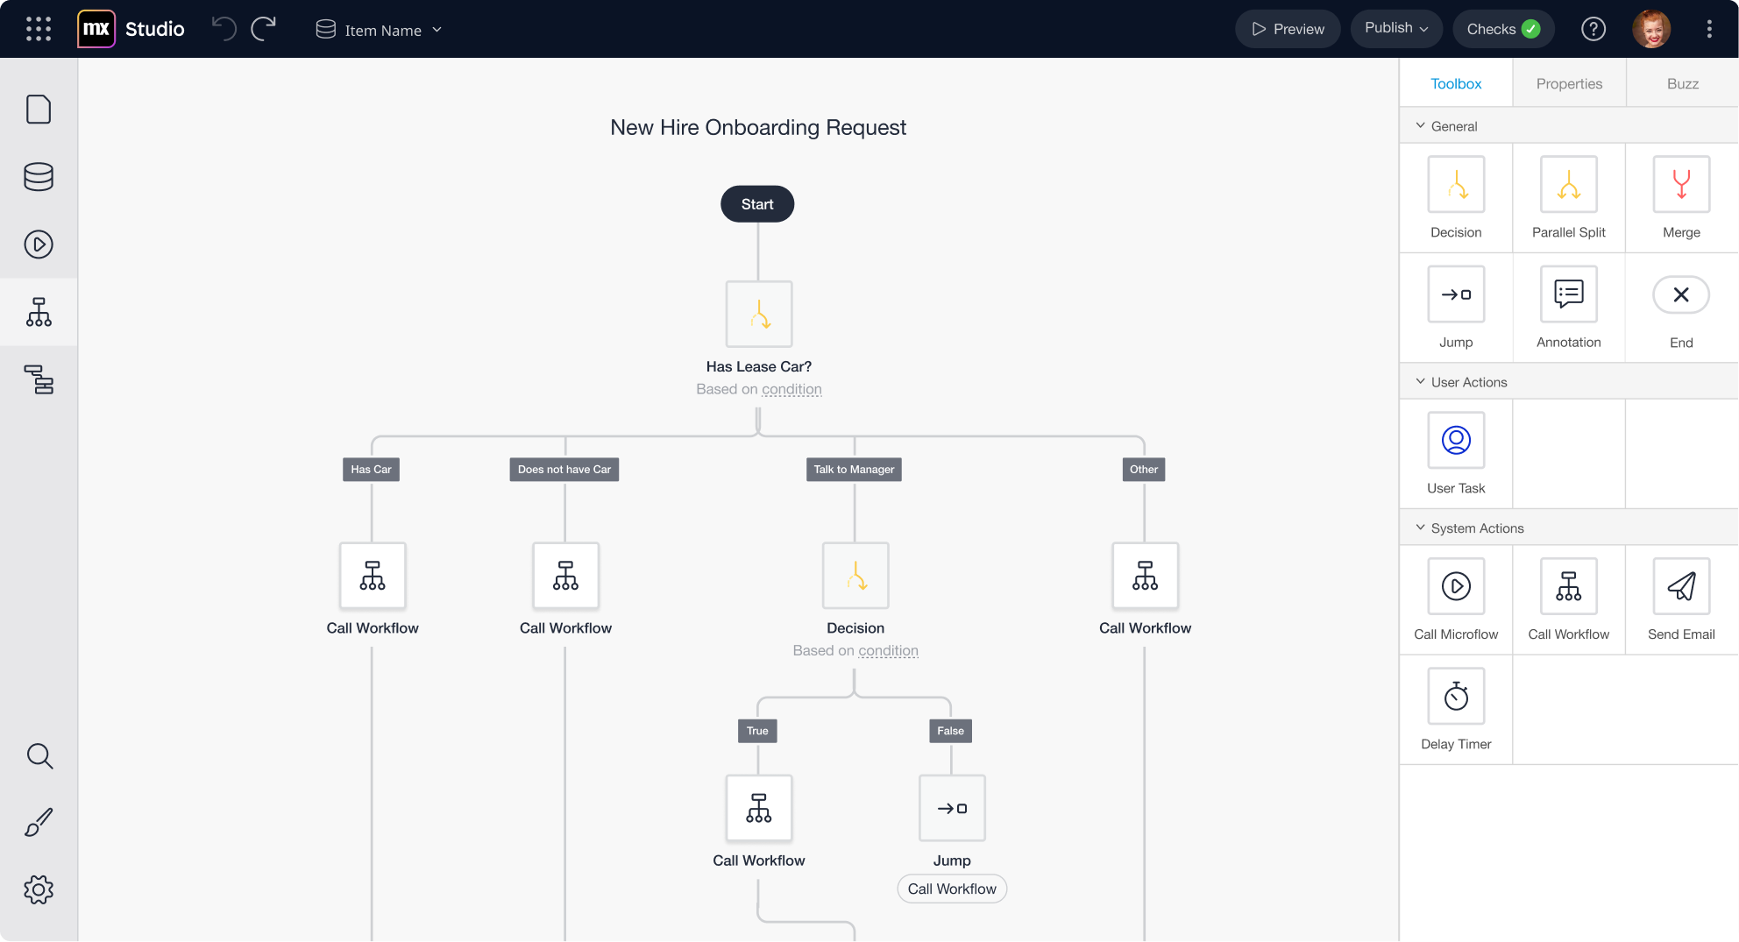This screenshot has width=1739, height=942.
Task: Click the Has Car branch label
Action: coord(371,470)
